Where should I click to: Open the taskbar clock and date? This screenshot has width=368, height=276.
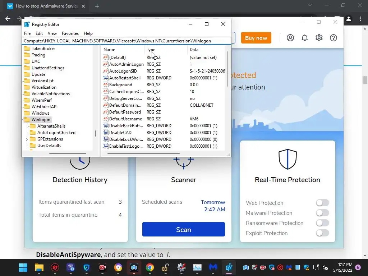(342, 267)
